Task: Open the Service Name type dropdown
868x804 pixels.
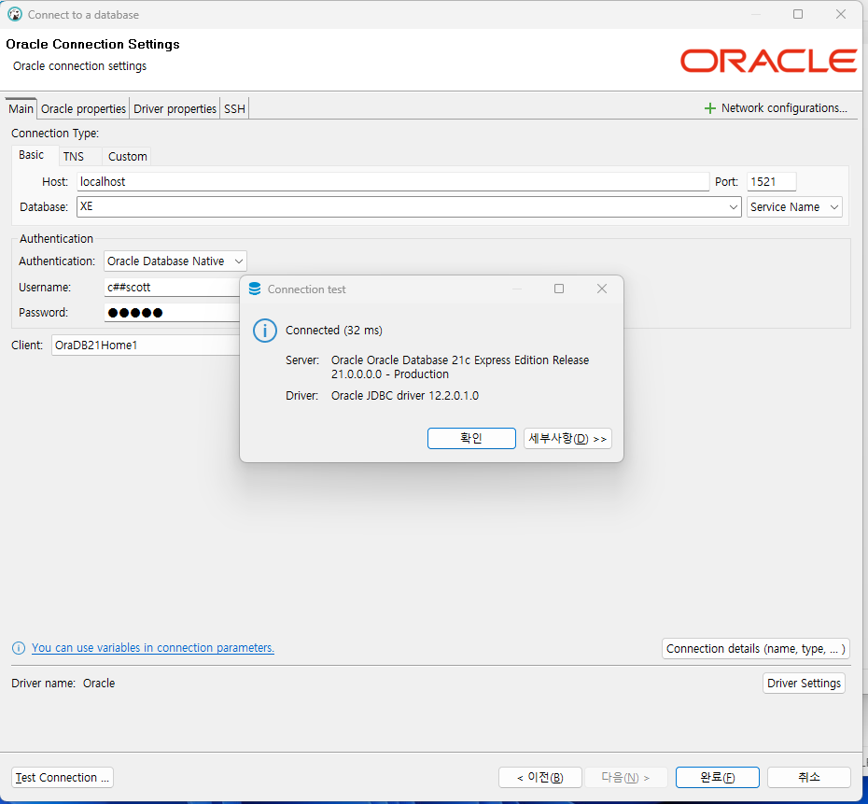Action: tap(794, 207)
